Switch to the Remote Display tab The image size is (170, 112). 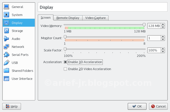coord(68,18)
